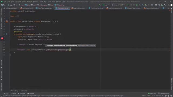This screenshot has height=97, width=173.
Task: Switch to the fragment_settings.xml tab
Action: pos(152,8)
